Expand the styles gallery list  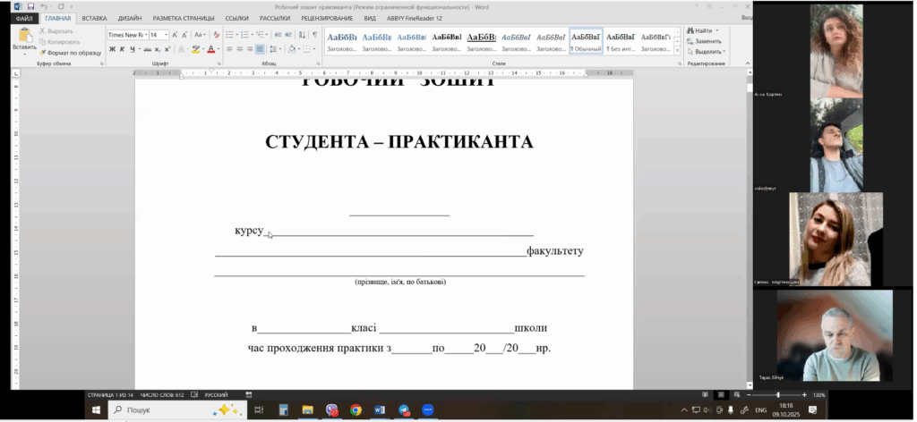click(677, 48)
